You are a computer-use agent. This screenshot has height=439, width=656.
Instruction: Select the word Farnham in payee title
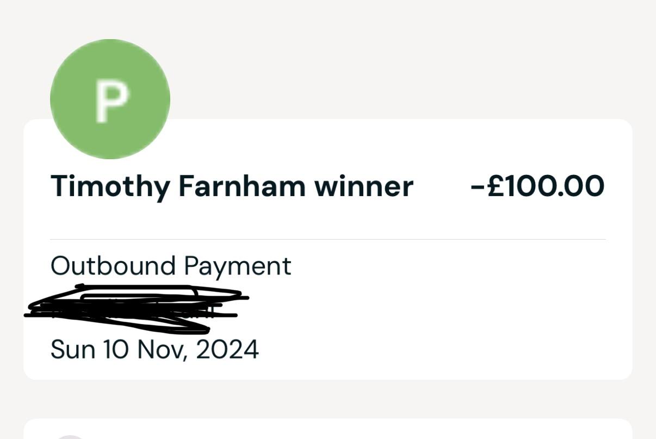242,186
